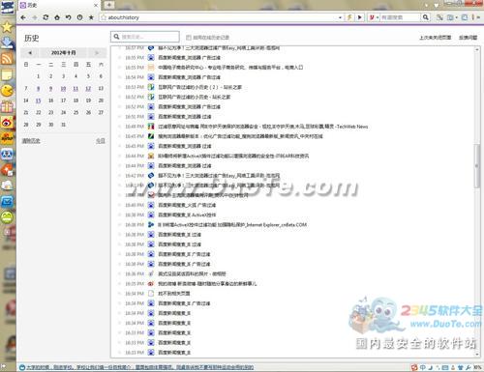The height and width of the screenshot is (372, 484).
Task: Open sidebar green smiley icon
Action: point(7,217)
